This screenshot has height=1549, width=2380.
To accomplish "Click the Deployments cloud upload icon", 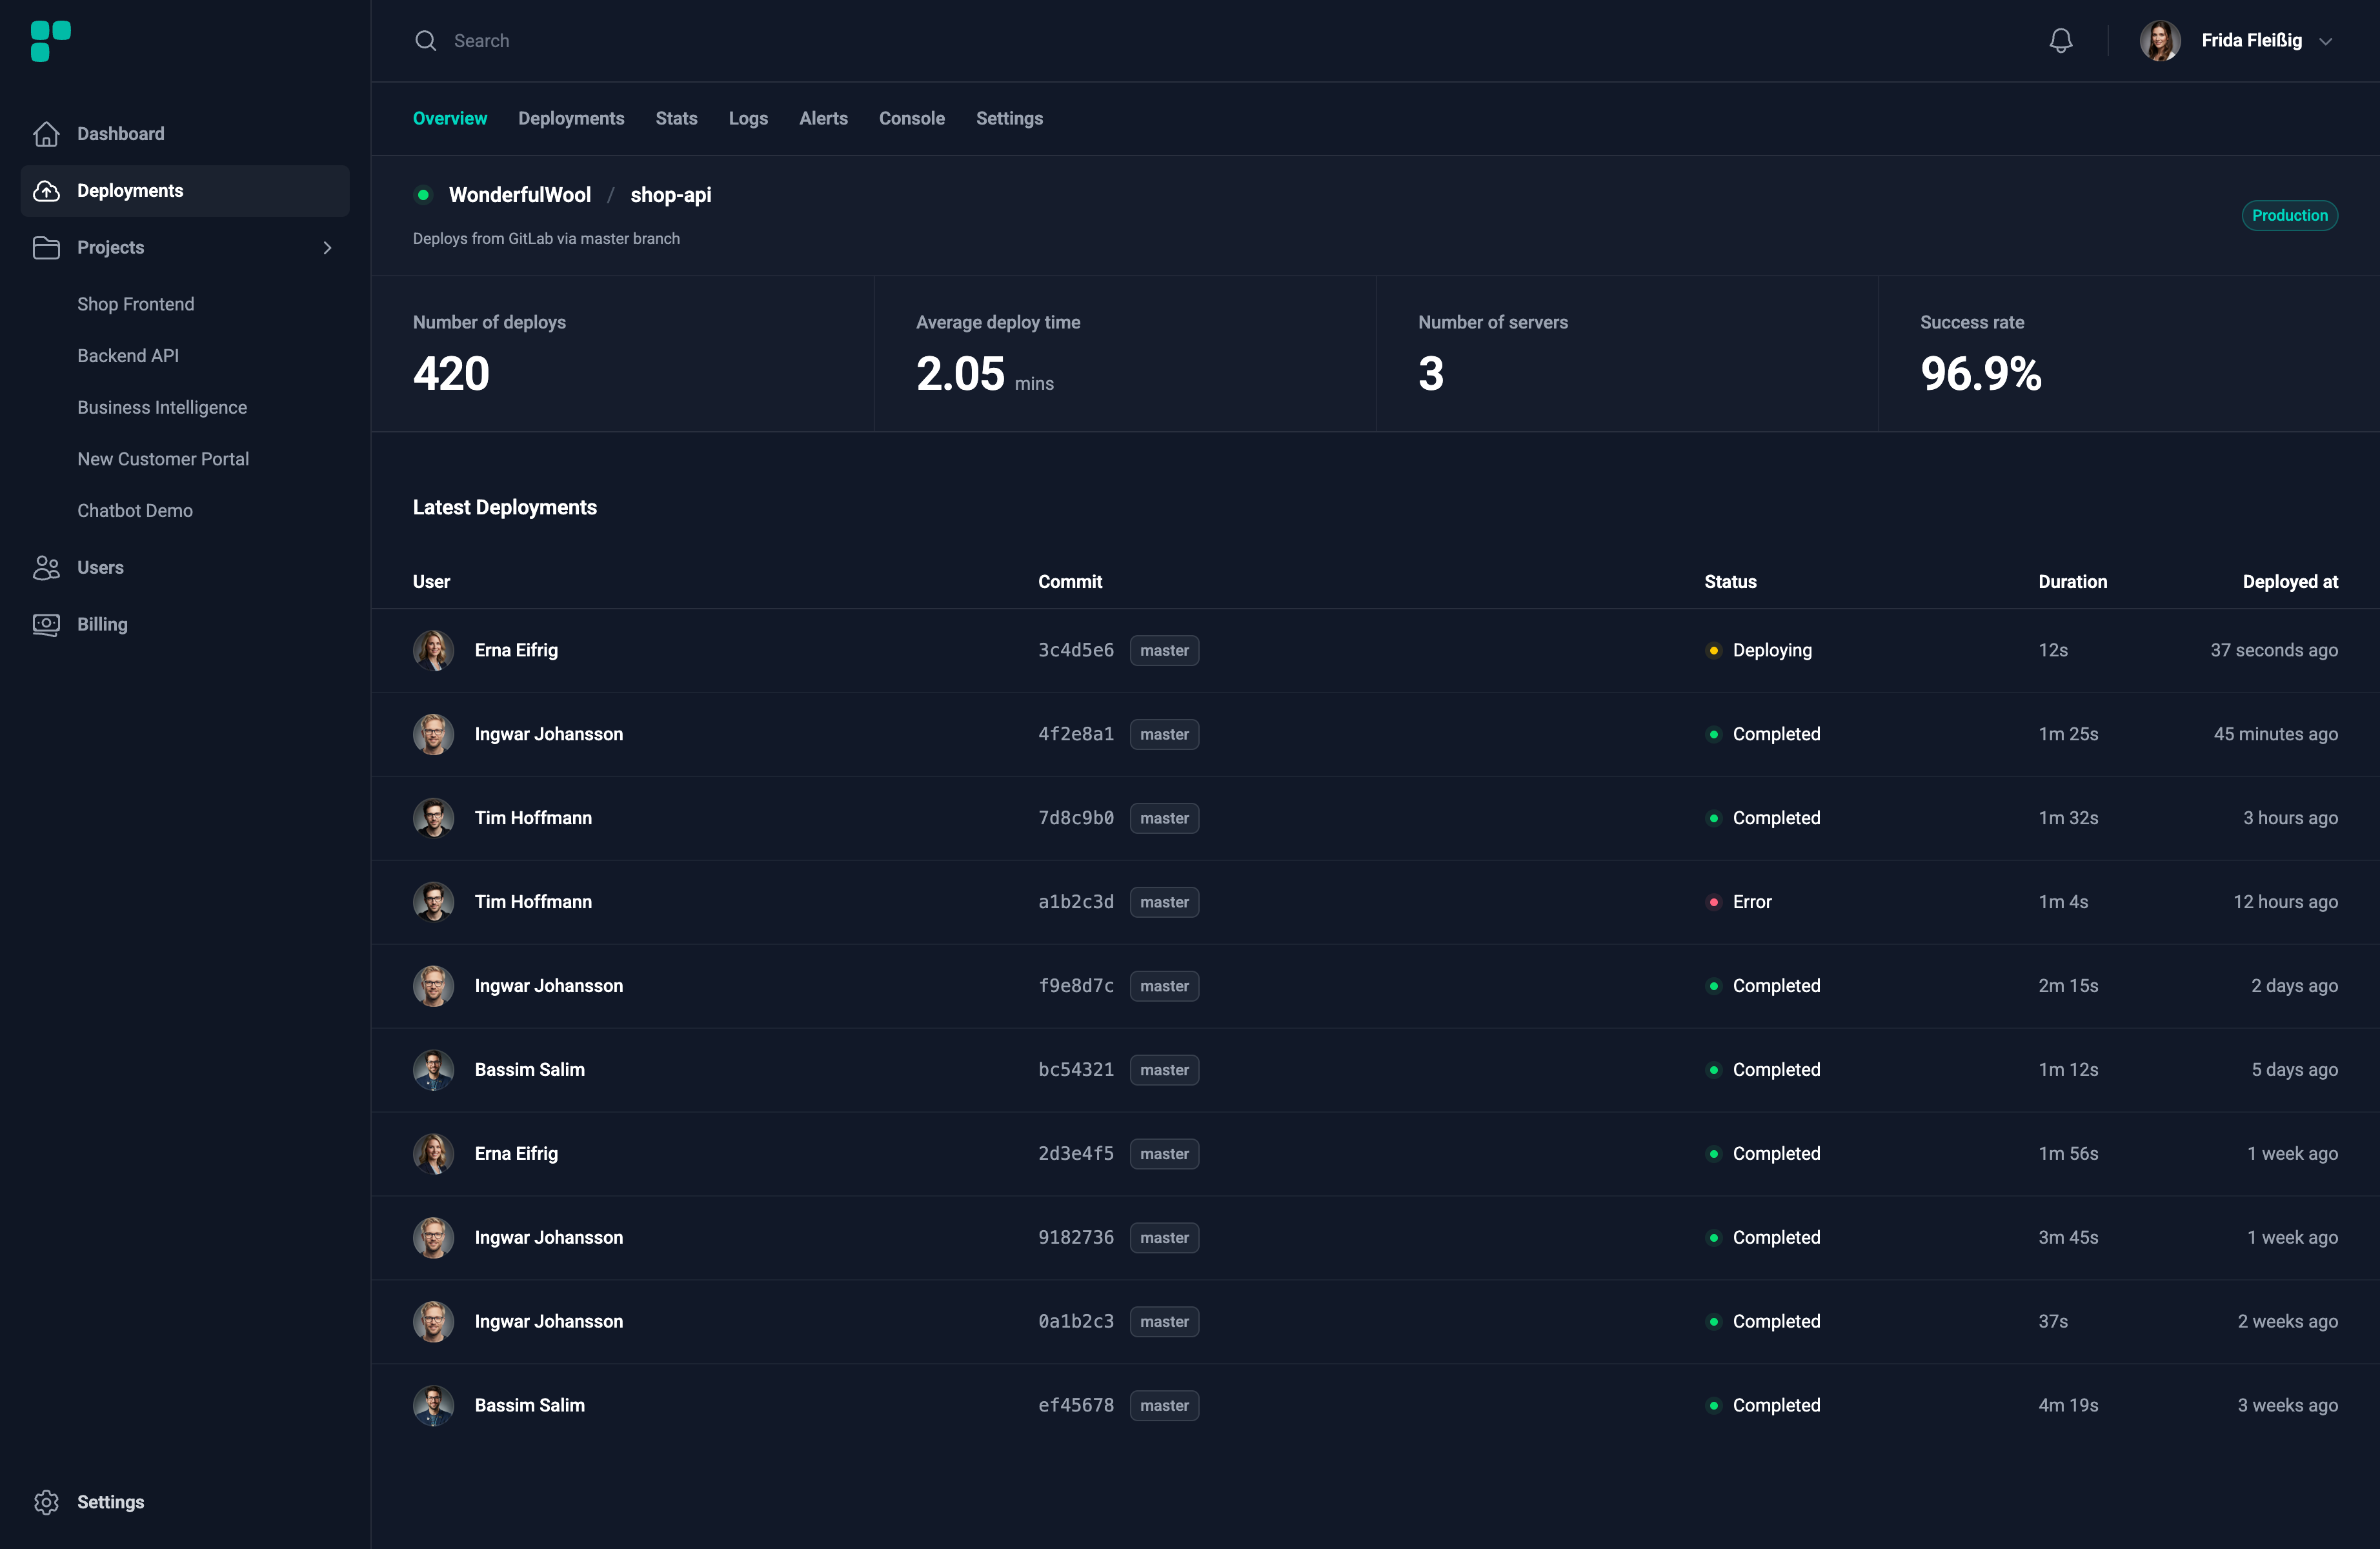I will pyautogui.click(x=46, y=191).
